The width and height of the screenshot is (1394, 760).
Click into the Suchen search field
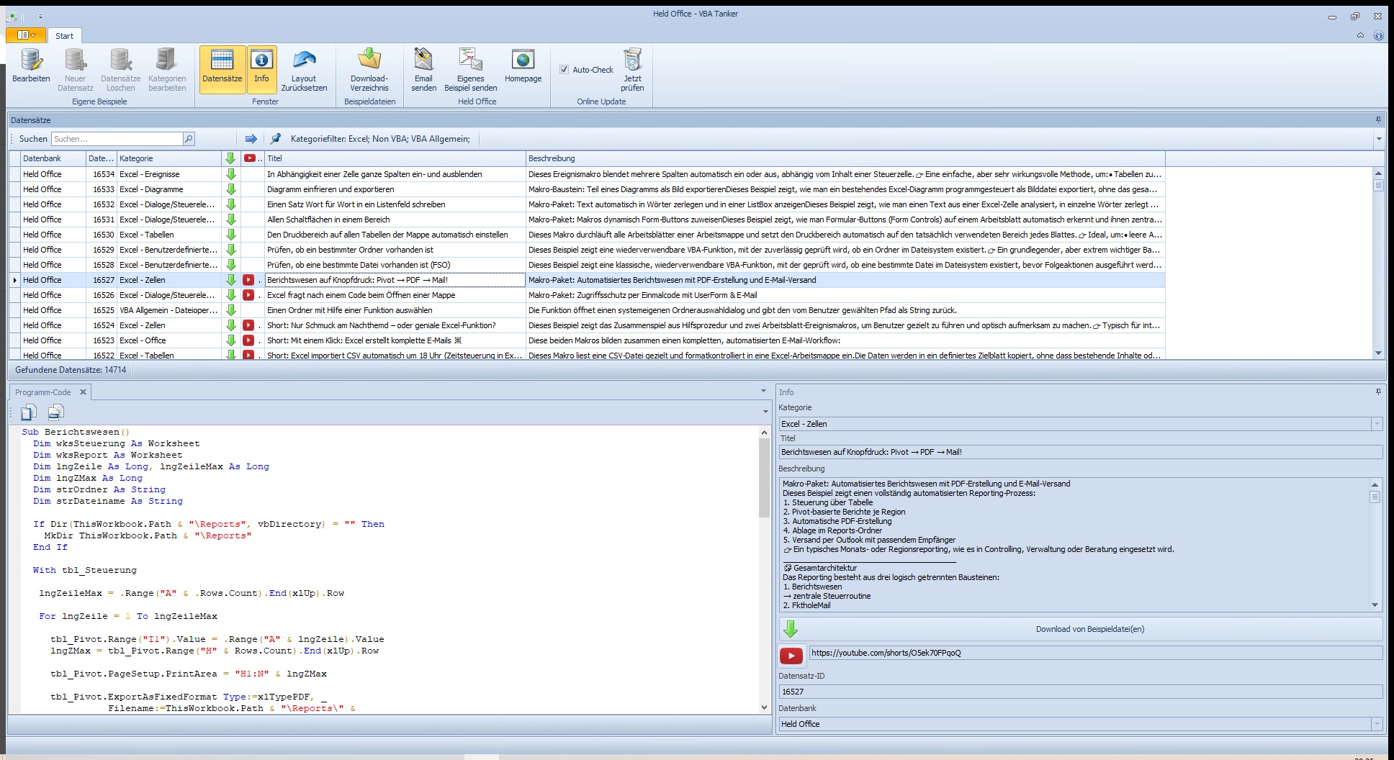point(117,139)
